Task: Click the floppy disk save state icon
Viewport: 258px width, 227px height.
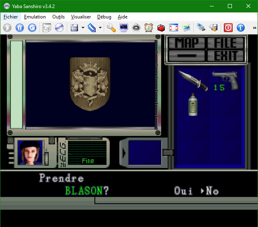Action: tap(74, 28)
